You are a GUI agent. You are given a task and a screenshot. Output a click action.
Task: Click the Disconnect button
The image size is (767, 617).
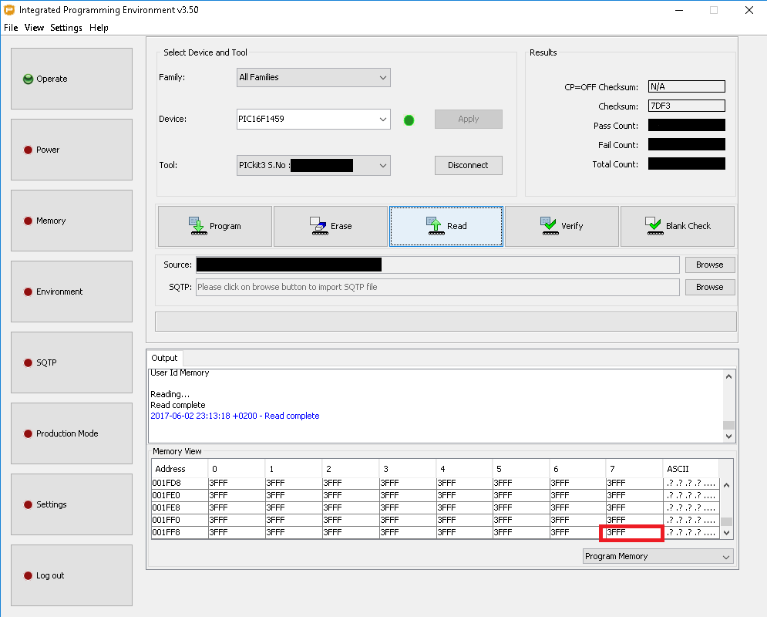468,165
